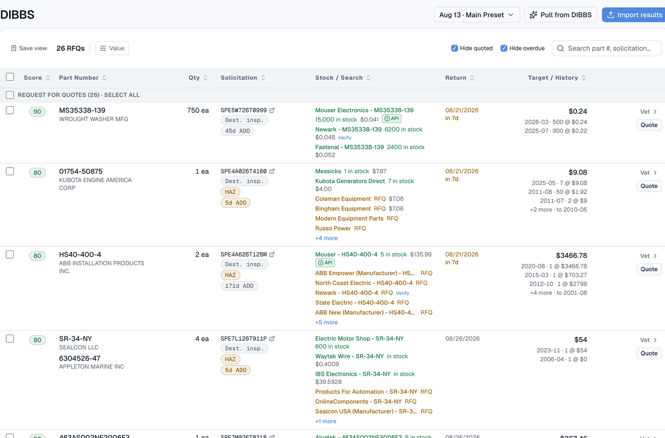This screenshot has width=665, height=438.
Task: Click Import results button
Action: coord(634,15)
